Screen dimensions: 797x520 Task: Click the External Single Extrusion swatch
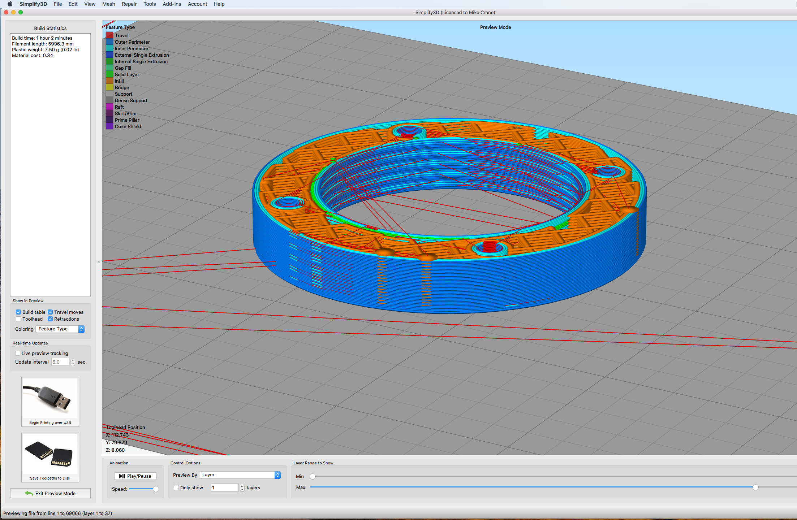(x=109, y=55)
